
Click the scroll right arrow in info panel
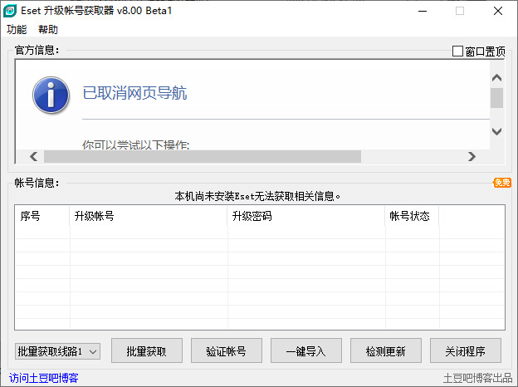click(x=472, y=156)
